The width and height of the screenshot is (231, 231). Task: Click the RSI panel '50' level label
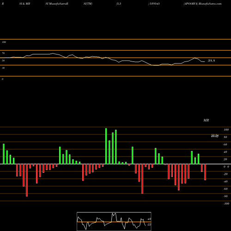(x=3, y=61)
